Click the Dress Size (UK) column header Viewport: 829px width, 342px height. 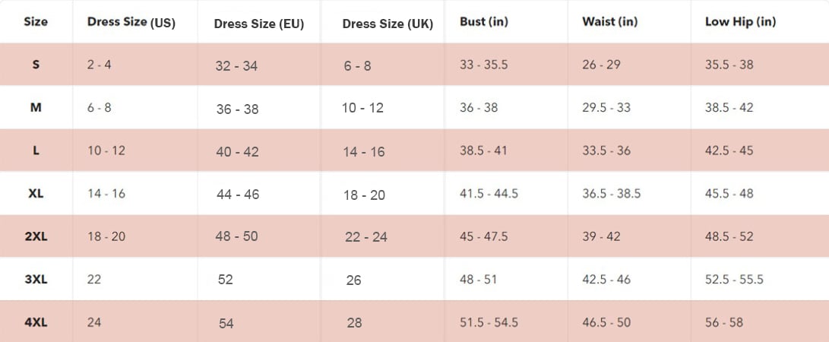coord(388,24)
